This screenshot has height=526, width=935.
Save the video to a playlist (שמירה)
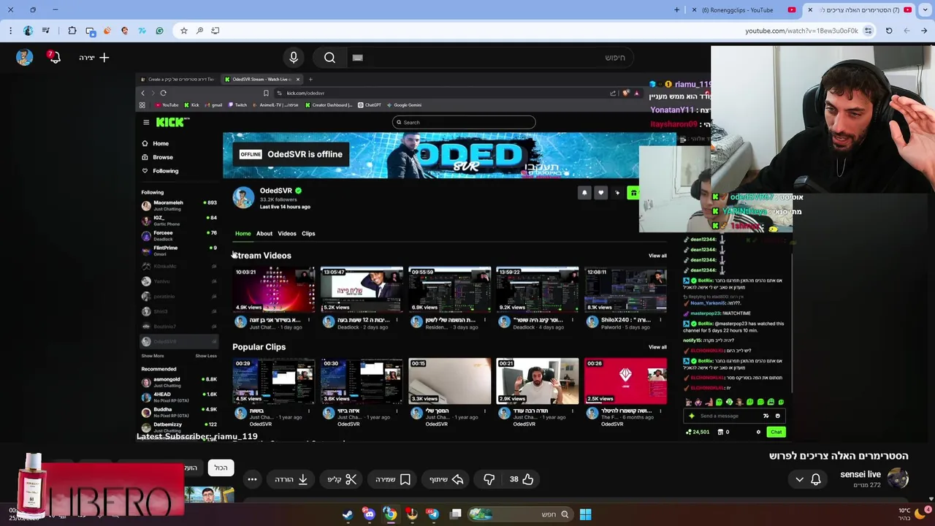[393, 479]
